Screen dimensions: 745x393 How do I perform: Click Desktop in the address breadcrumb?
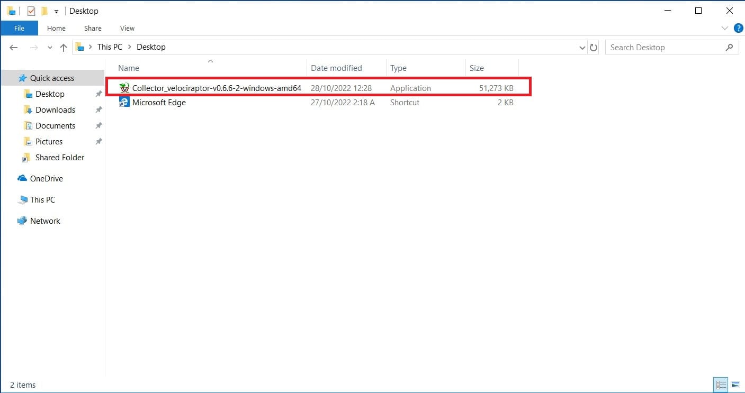(151, 47)
